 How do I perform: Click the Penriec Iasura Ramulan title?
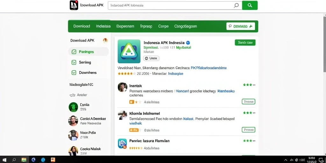(149, 141)
